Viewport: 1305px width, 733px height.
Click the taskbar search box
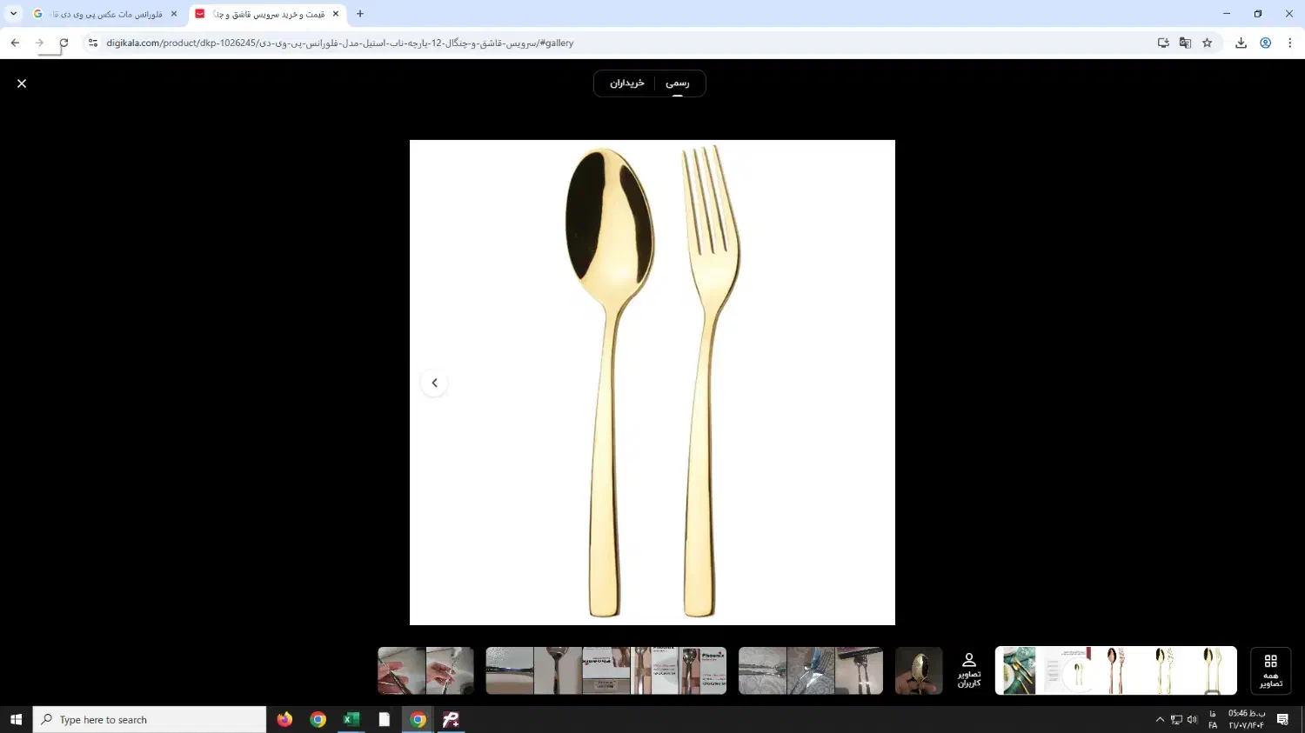(x=150, y=719)
